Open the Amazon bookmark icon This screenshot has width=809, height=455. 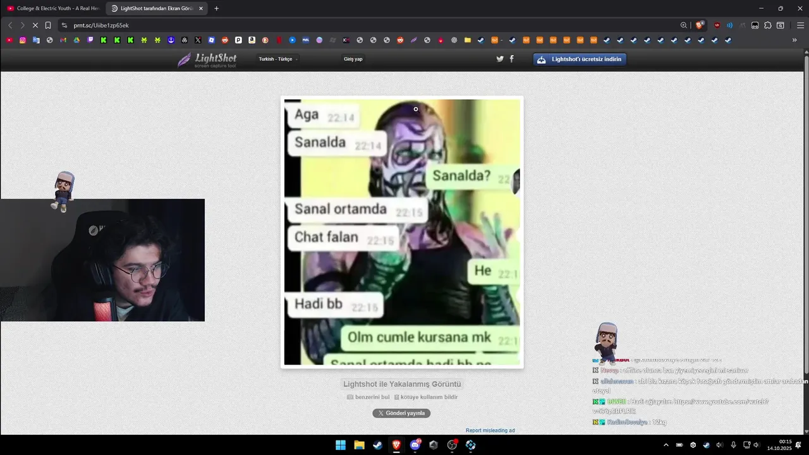[252, 40]
